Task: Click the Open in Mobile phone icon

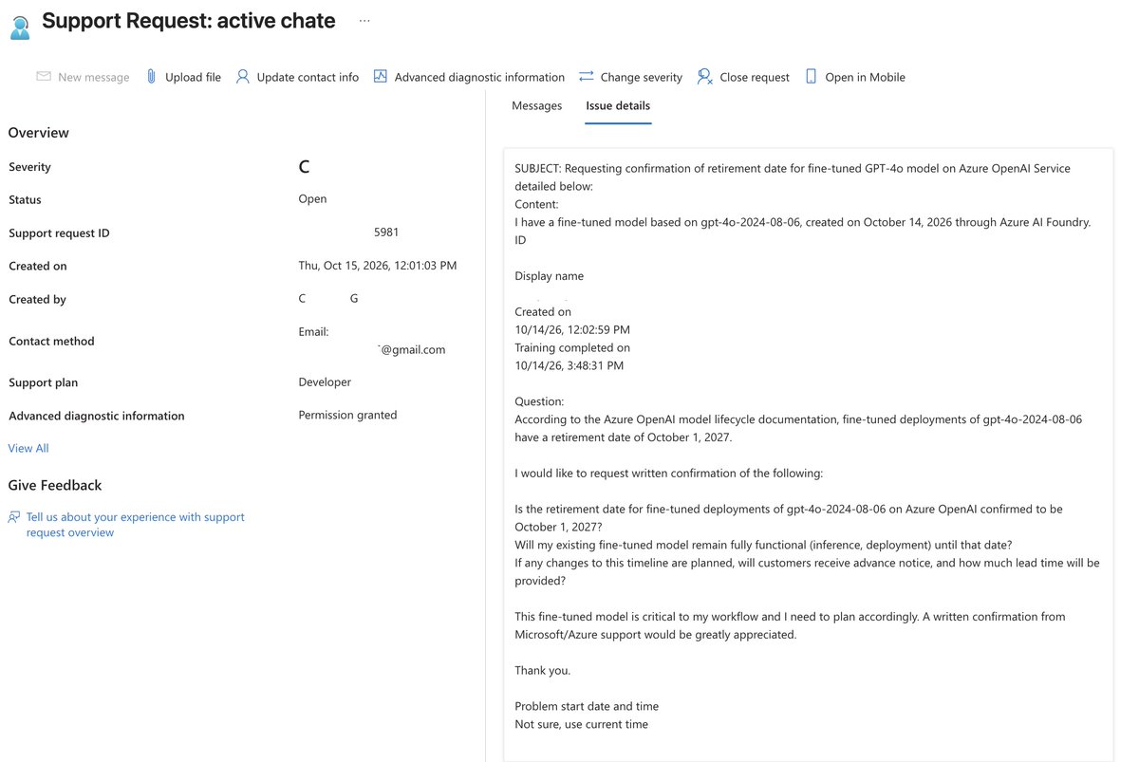Action: (x=812, y=77)
